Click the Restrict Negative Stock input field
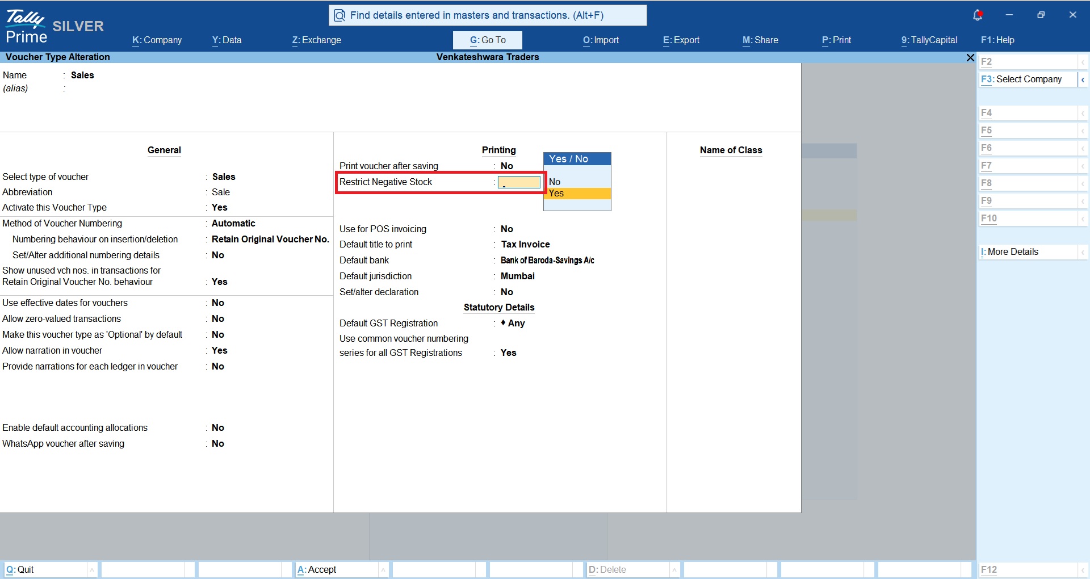The image size is (1090, 579). click(519, 182)
